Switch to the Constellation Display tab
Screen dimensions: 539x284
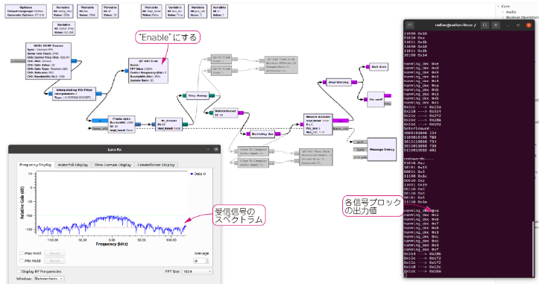pyautogui.click(x=156, y=165)
